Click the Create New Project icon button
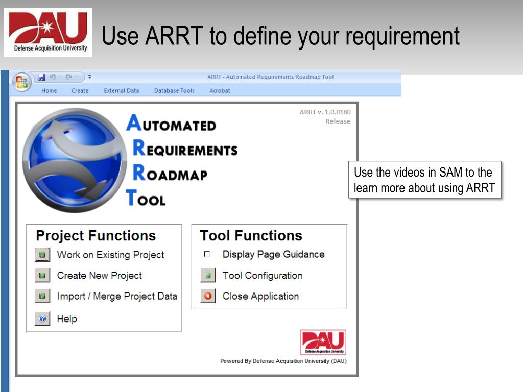 (x=42, y=275)
